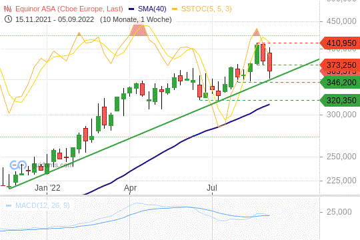Viewport: 360px width, 240px height.
Task: Click the date range 15.11.2021 - 05.09.2022
Action: pos(55,19)
